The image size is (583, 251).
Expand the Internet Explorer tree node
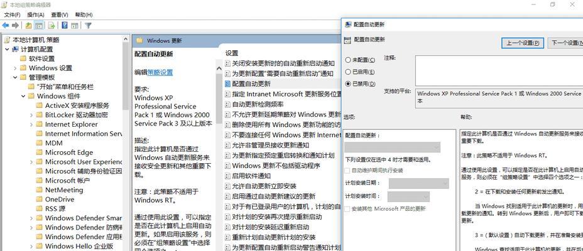click(x=31, y=124)
